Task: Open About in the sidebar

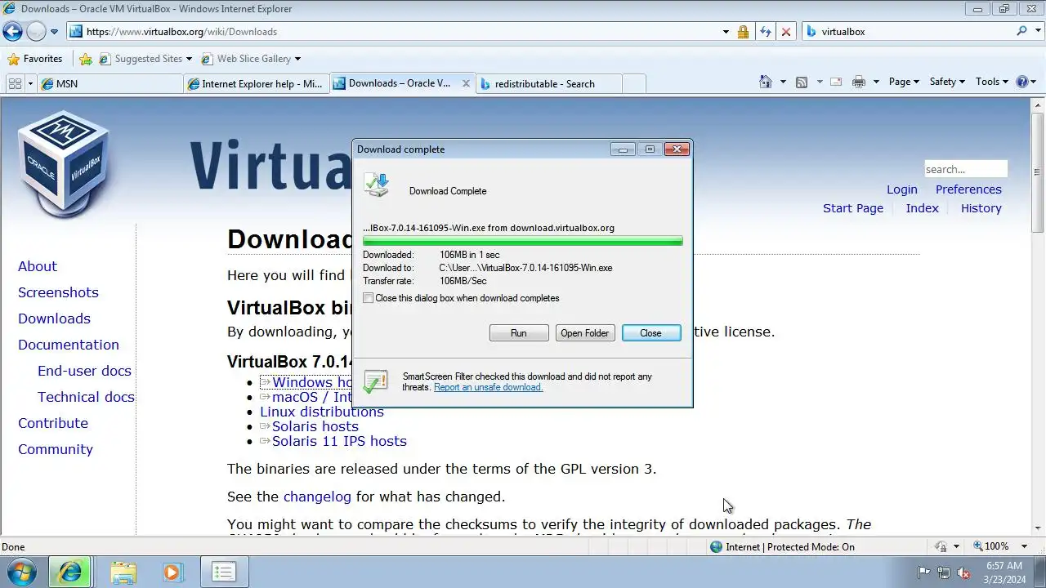Action: (38, 266)
